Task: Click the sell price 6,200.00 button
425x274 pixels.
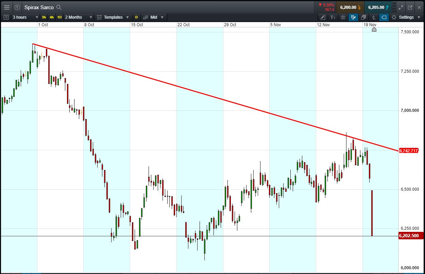Action: (x=351, y=7)
